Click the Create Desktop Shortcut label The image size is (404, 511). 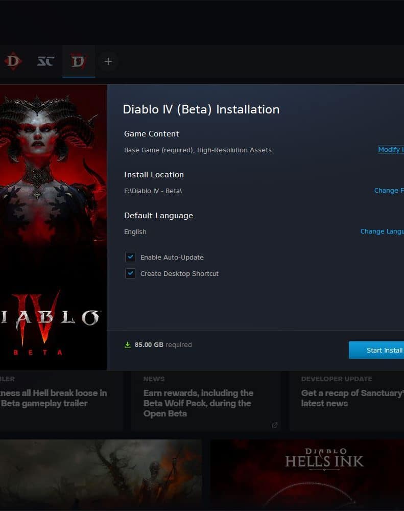click(x=179, y=274)
